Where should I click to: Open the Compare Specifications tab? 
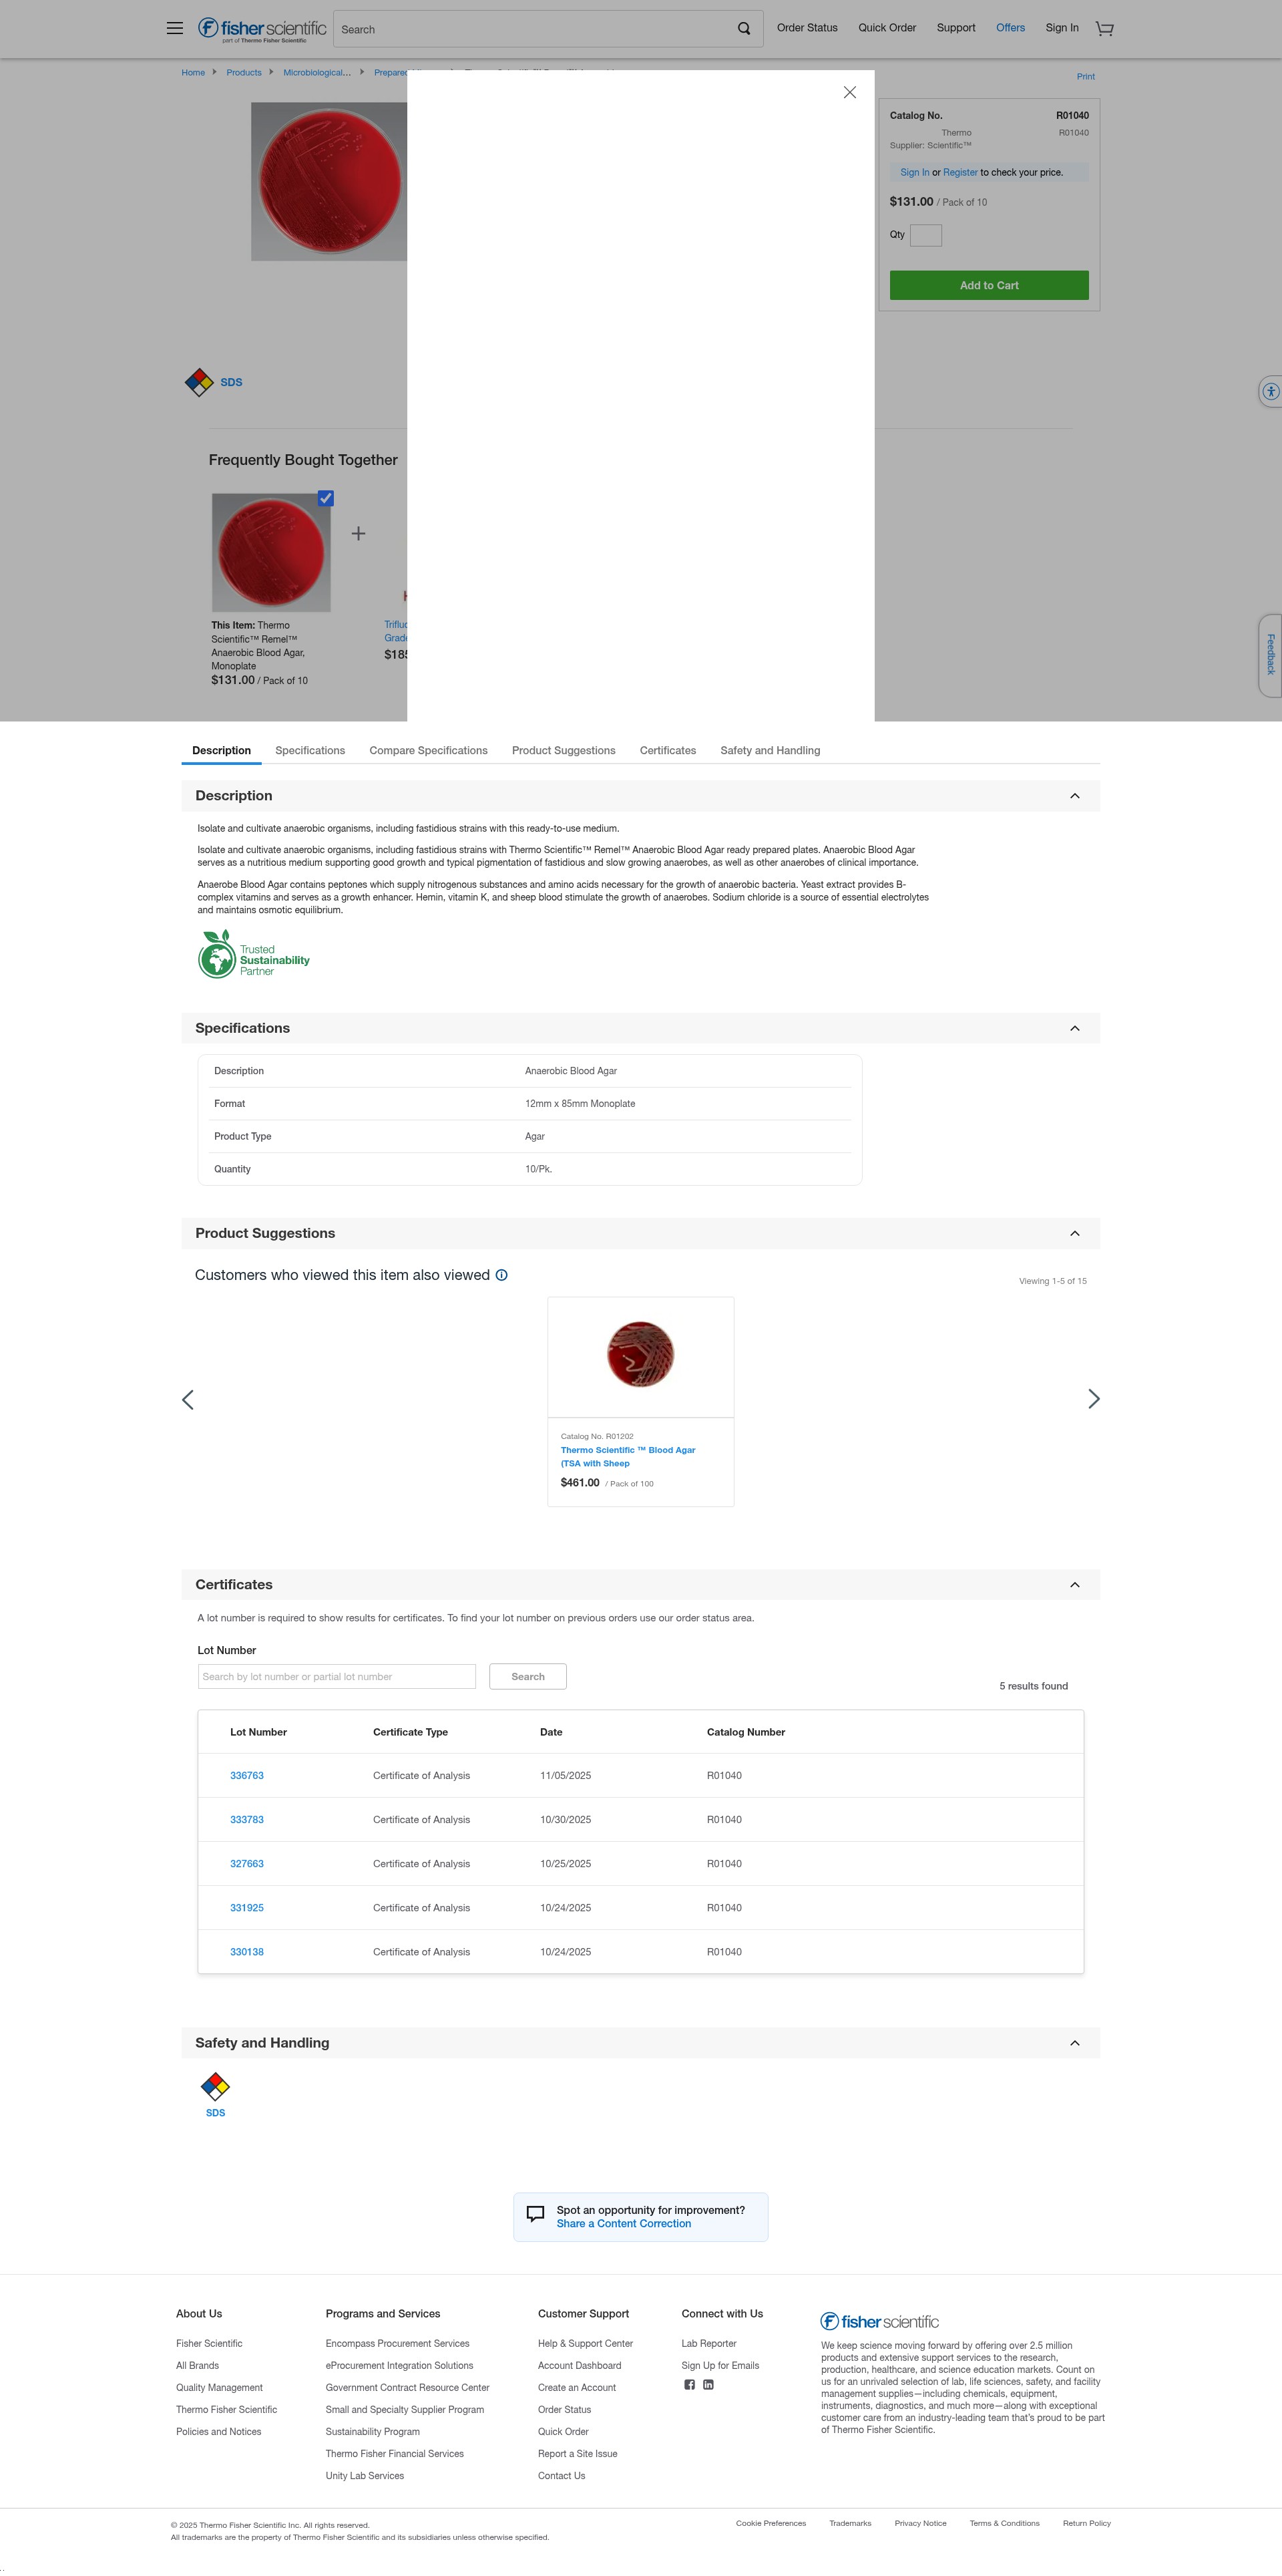tap(429, 751)
